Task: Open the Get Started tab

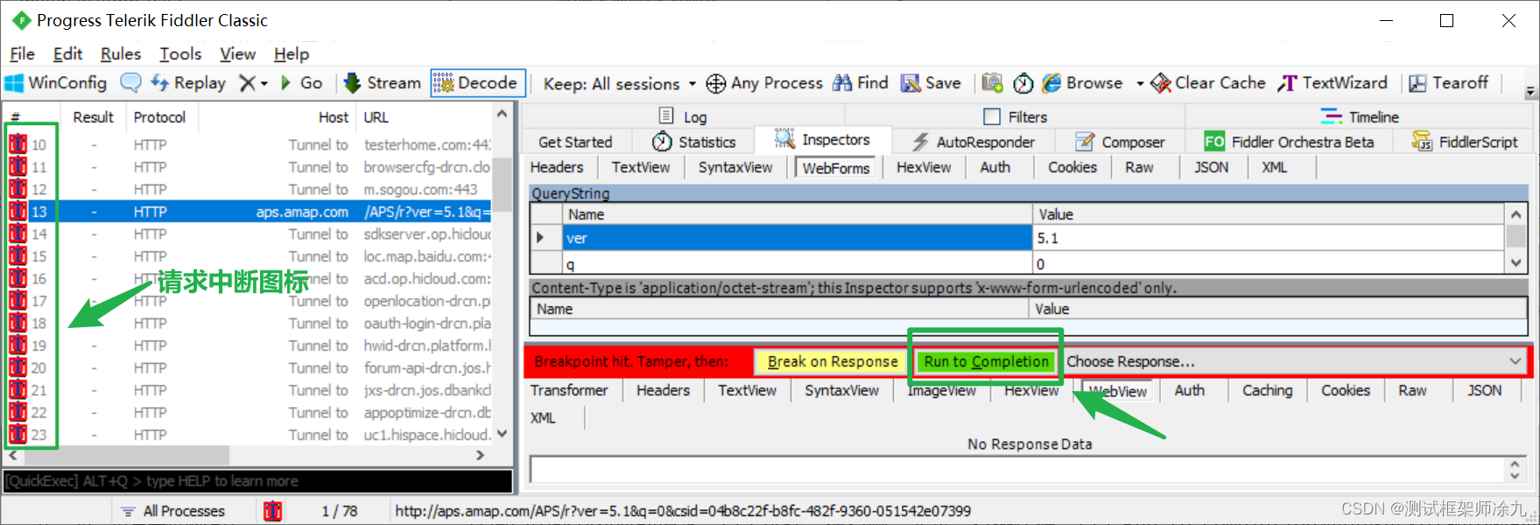Action: 575,142
